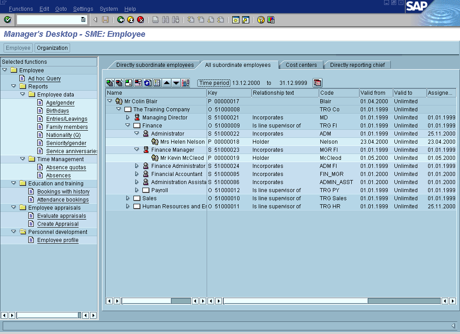Image resolution: width=460 pixels, height=334 pixels.
Task: Open the column configuration icon
Action: tap(186, 83)
